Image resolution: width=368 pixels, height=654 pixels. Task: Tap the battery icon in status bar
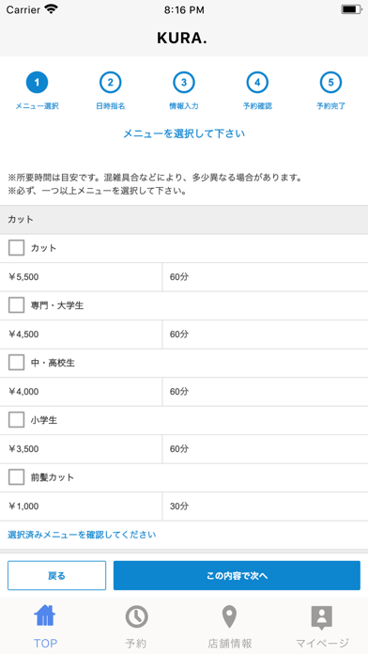click(351, 9)
